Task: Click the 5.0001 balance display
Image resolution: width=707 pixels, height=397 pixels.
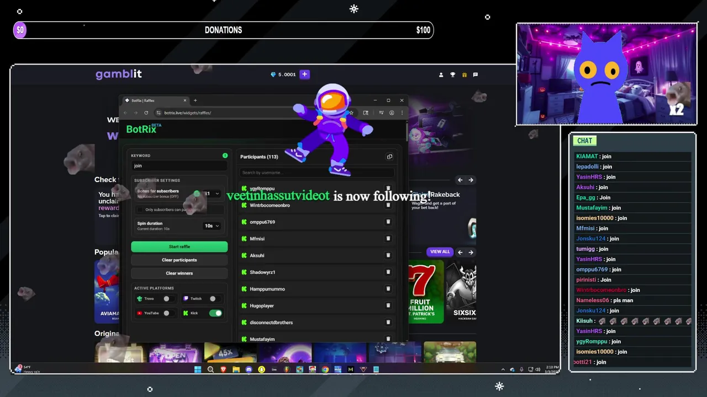Action: (x=283, y=74)
